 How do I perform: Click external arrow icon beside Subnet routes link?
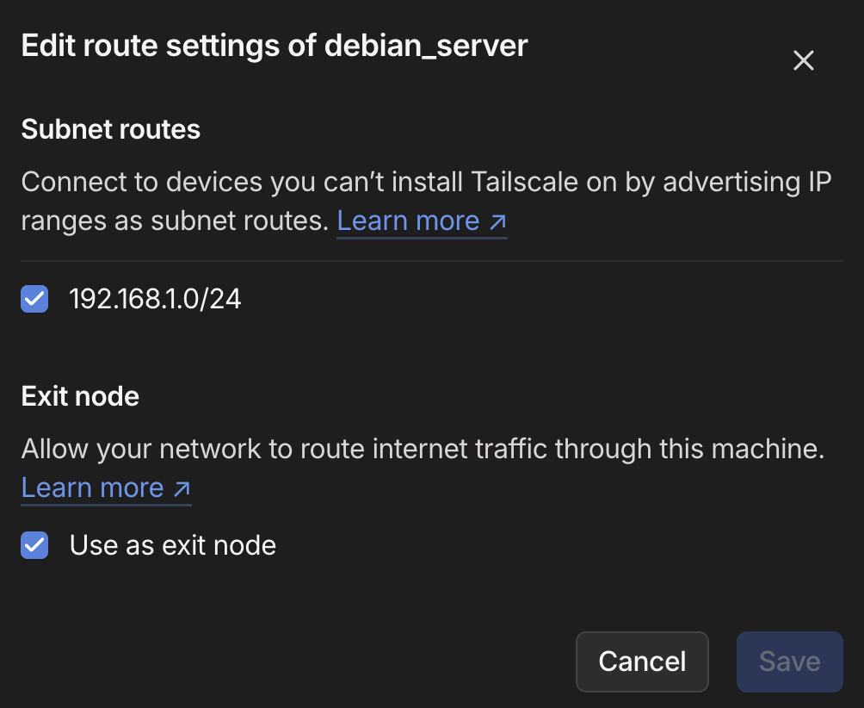click(x=497, y=222)
